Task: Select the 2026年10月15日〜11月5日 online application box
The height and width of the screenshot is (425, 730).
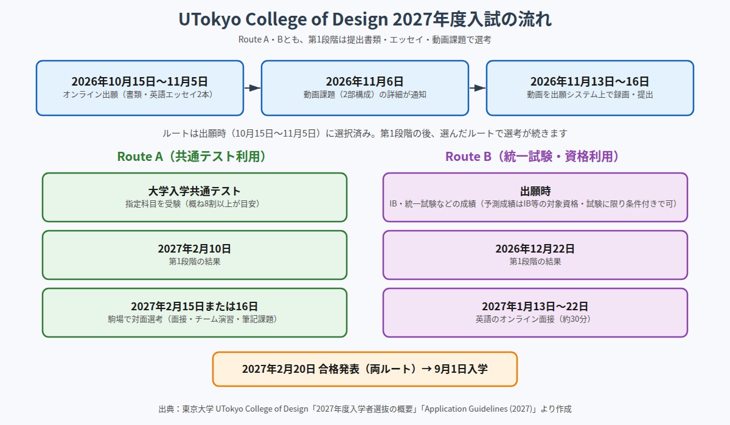Action: coord(140,88)
